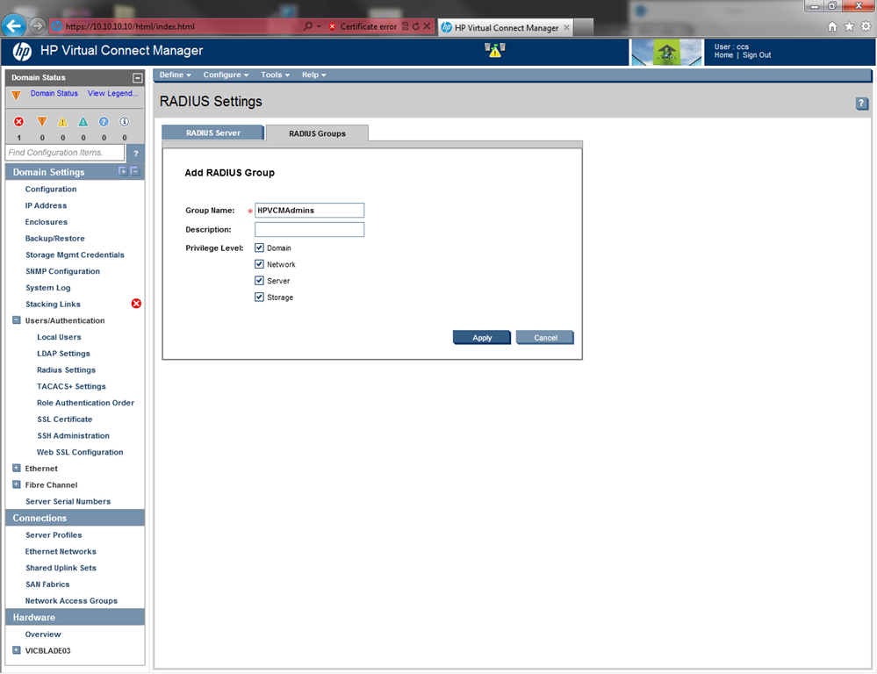
Task: Open the View Legend link
Action: [x=112, y=93]
